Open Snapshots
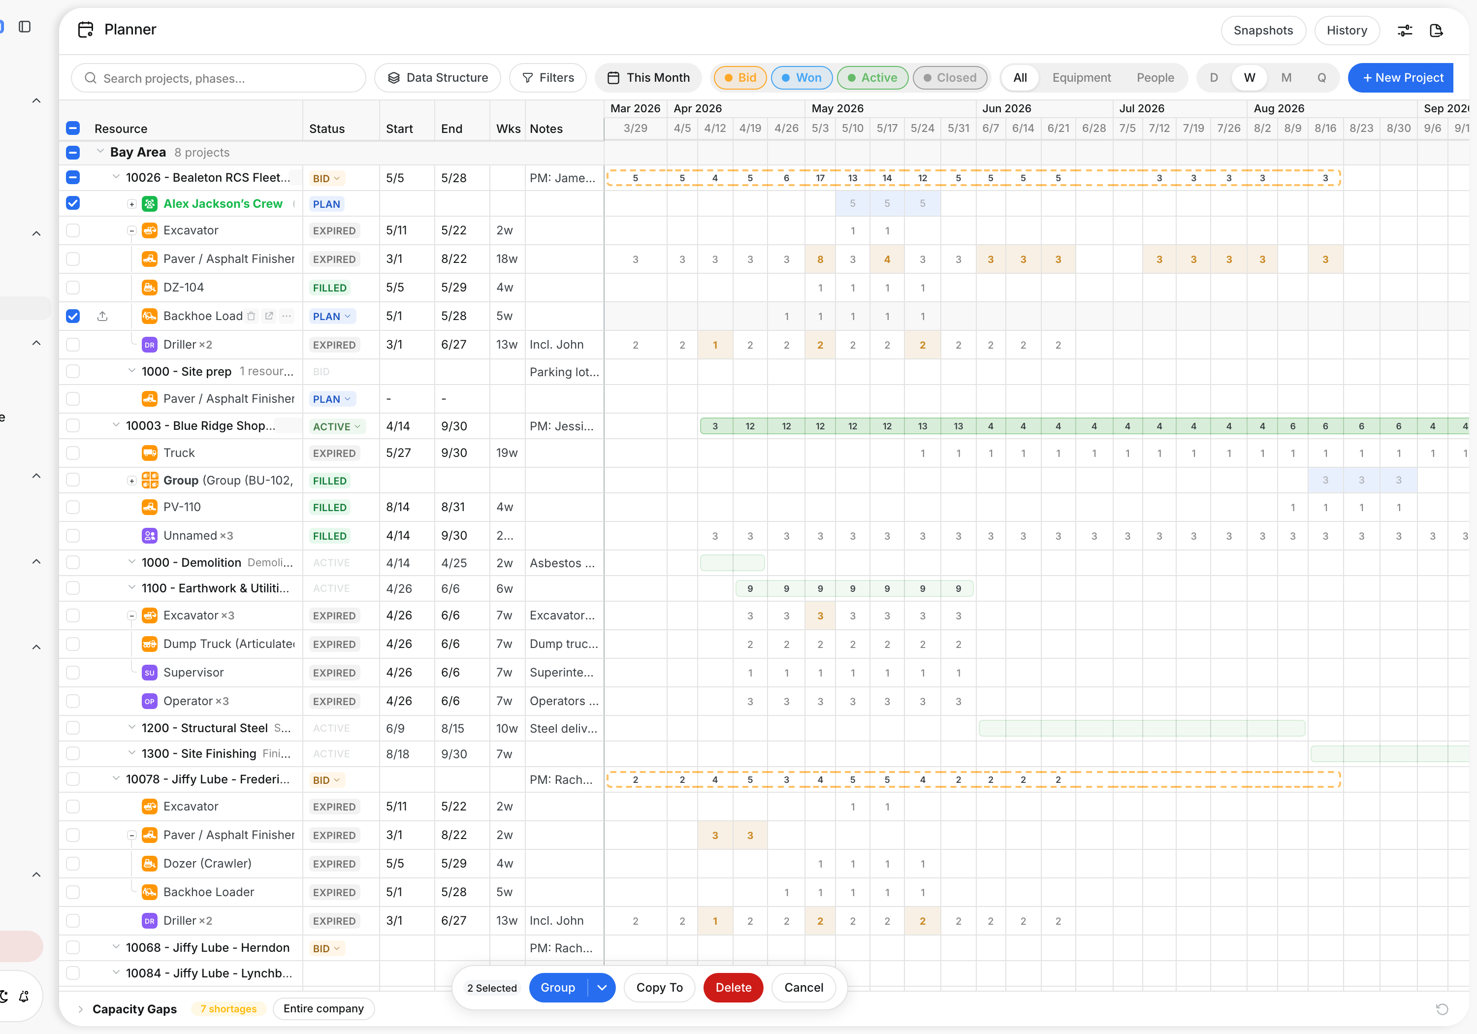 click(x=1263, y=30)
